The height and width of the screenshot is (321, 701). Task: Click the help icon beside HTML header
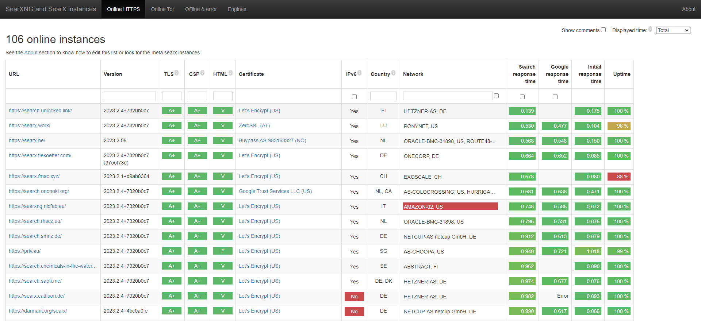pyautogui.click(x=230, y=73)
